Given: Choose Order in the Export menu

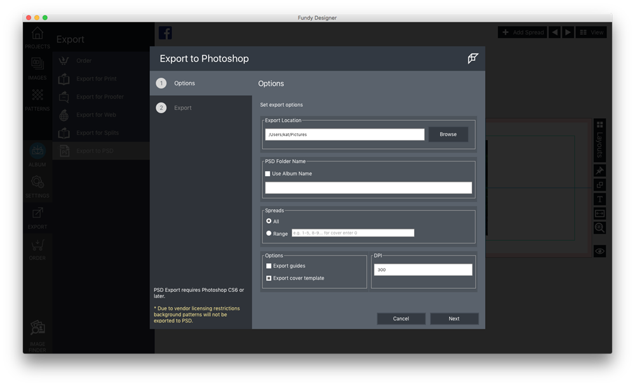Looking at the screenshot, I should (101, 60).
